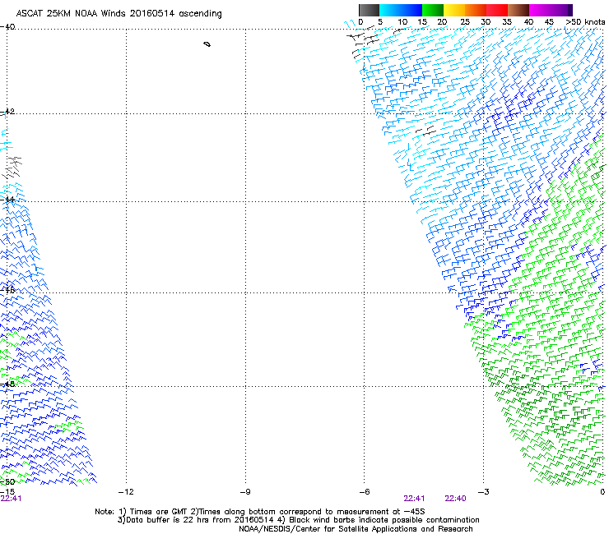Screen dimensions: 609x534
Task: Click latitude label '-48'
Action: click(7, 384)
